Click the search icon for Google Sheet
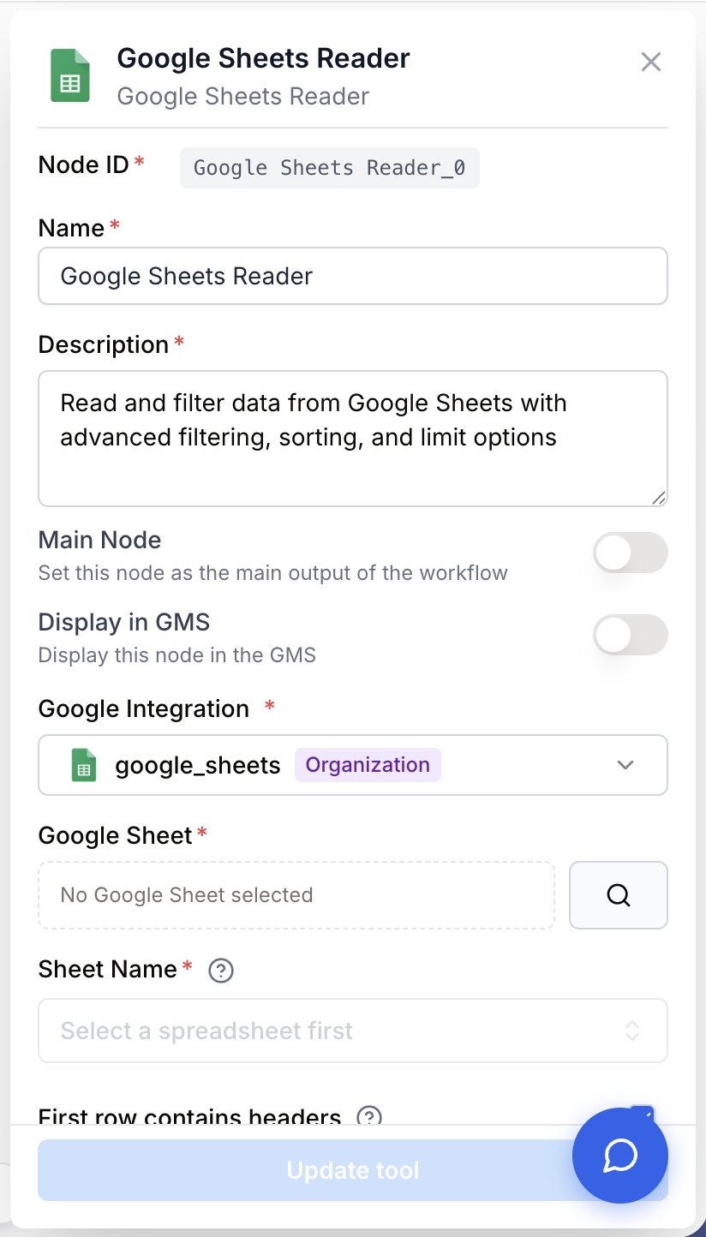This screenshot has height=1237, width=706. coord(619,895)
